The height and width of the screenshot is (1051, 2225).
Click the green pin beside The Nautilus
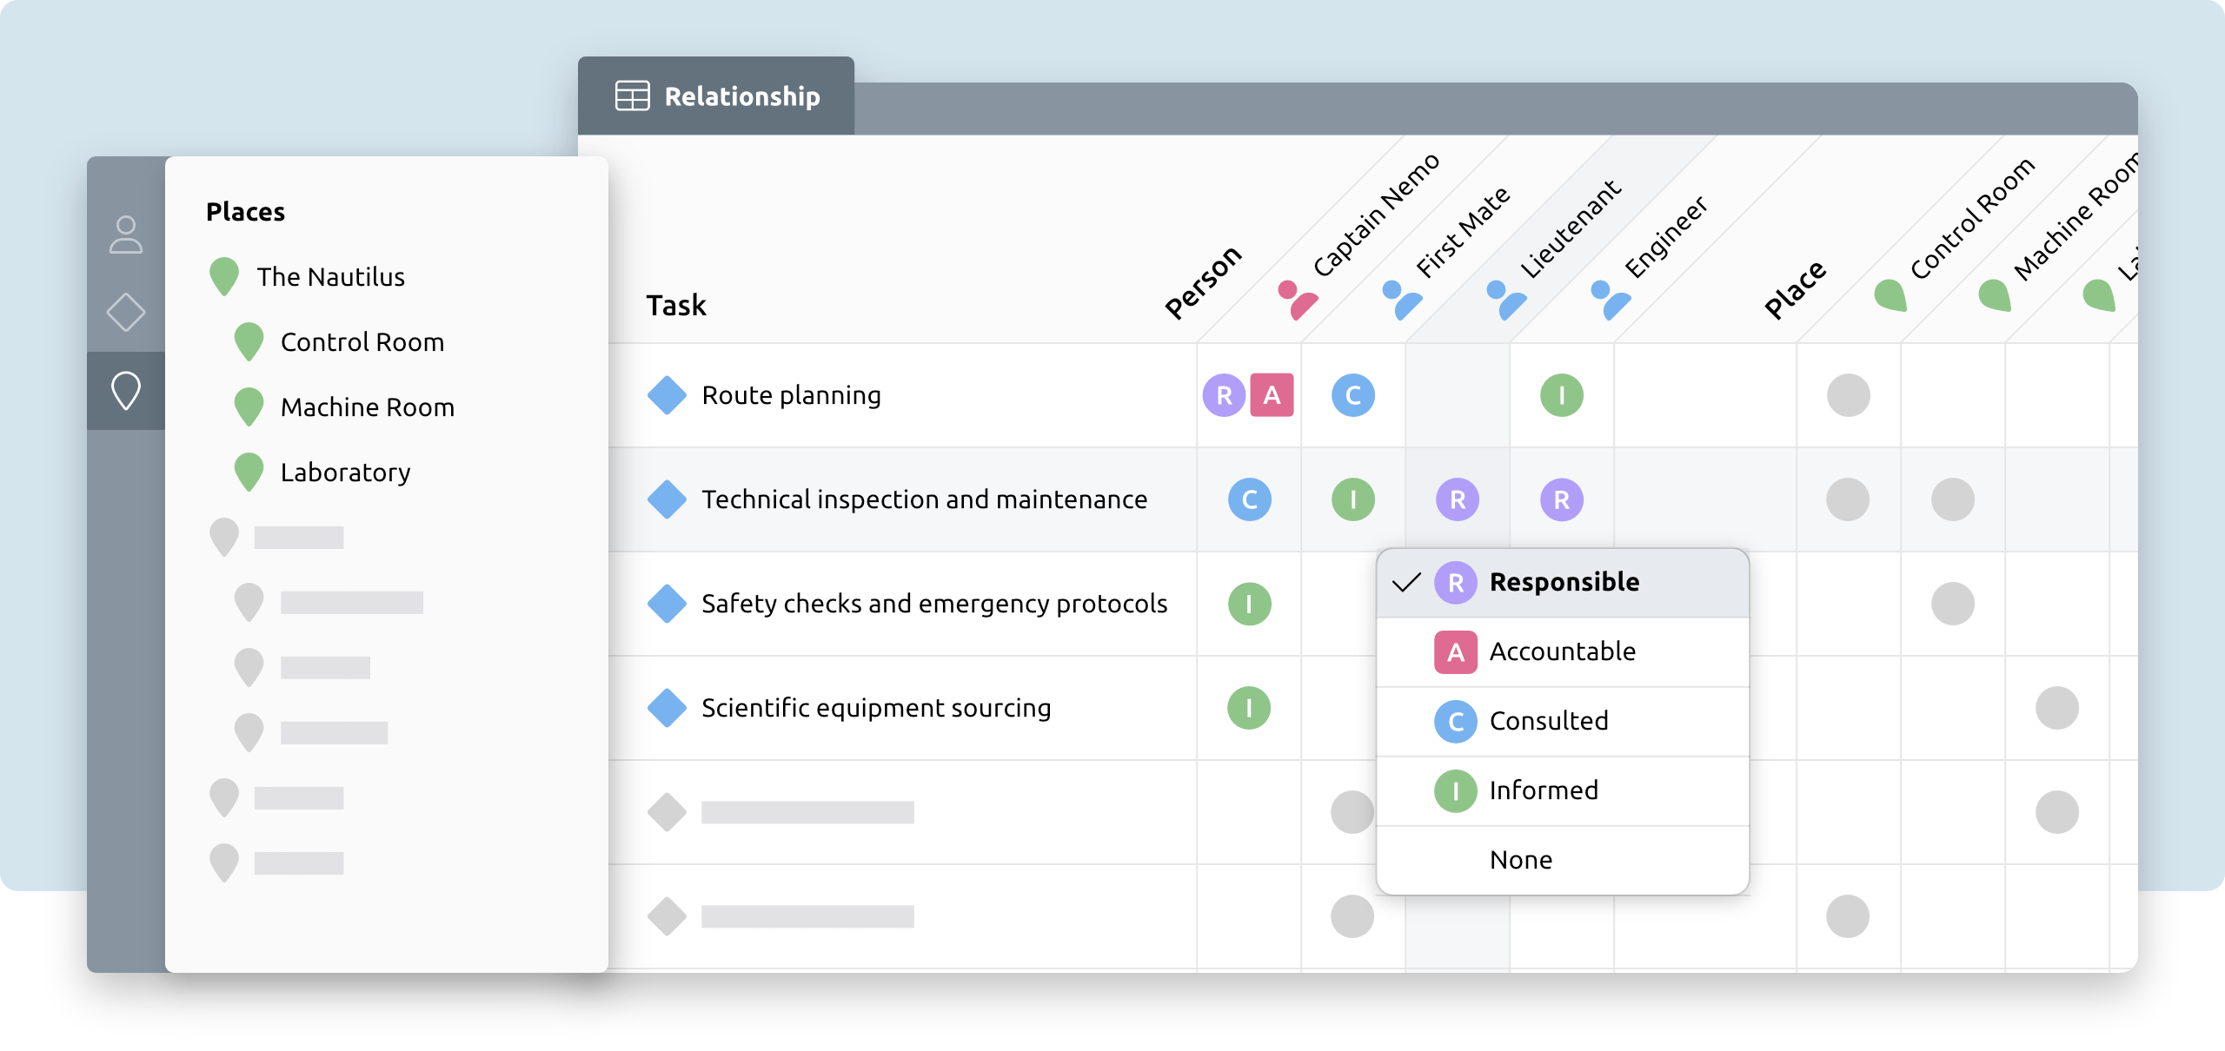[x=223, y=276]
